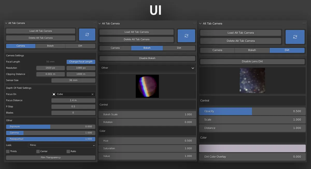Image resolution: width=311 pixels, height=169 pixels.
Task: Toggle the Thirds composition guide checkbox
Action: (8, 151)
